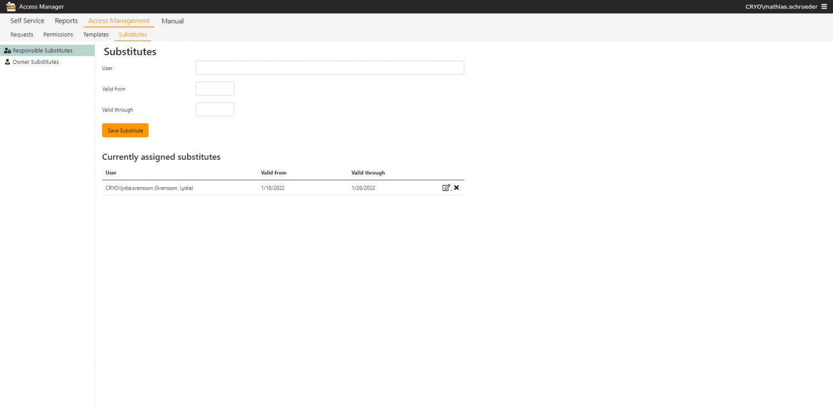833x406 pixels.
Task: Go to the Templates tab
Action: click(96, 34)
